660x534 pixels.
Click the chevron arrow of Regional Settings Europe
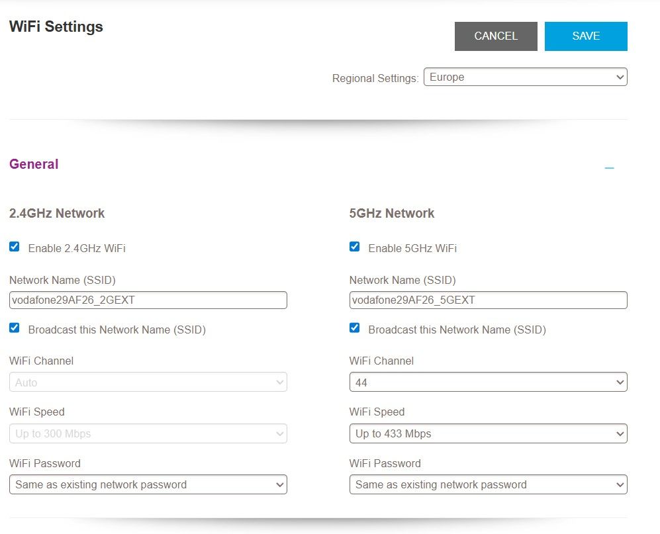point(620,77)
